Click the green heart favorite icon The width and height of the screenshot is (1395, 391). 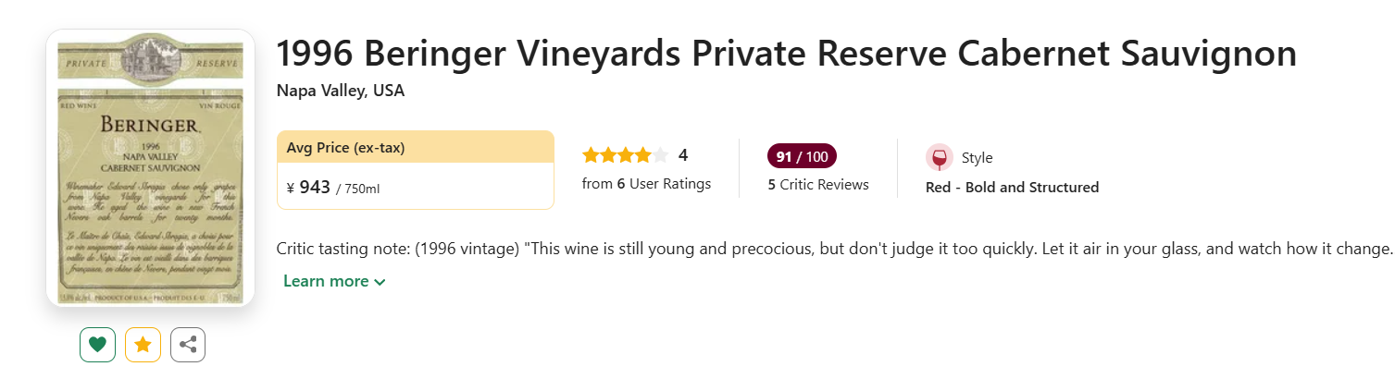[97, 345]
